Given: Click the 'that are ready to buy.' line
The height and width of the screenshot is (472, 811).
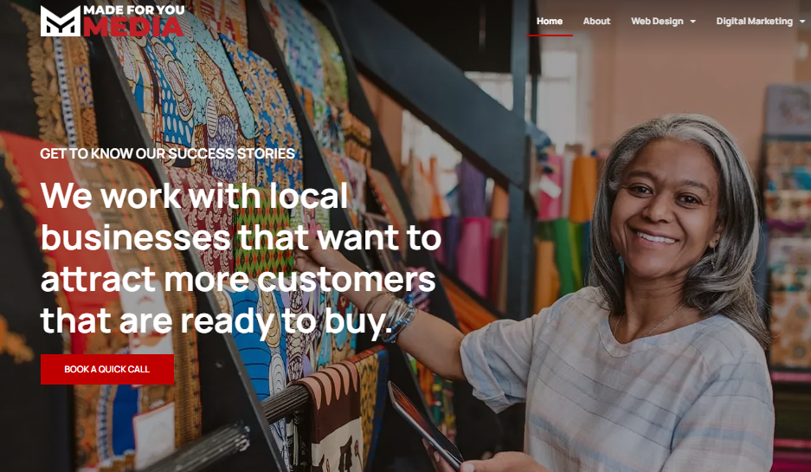Looking at the screenshot, I should (216, 321).
